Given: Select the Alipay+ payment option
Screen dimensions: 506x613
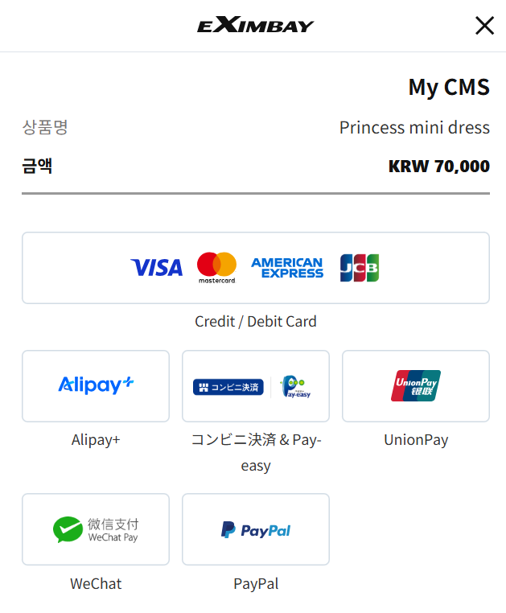Looking at the screenshot, I should tap(96, 386).
